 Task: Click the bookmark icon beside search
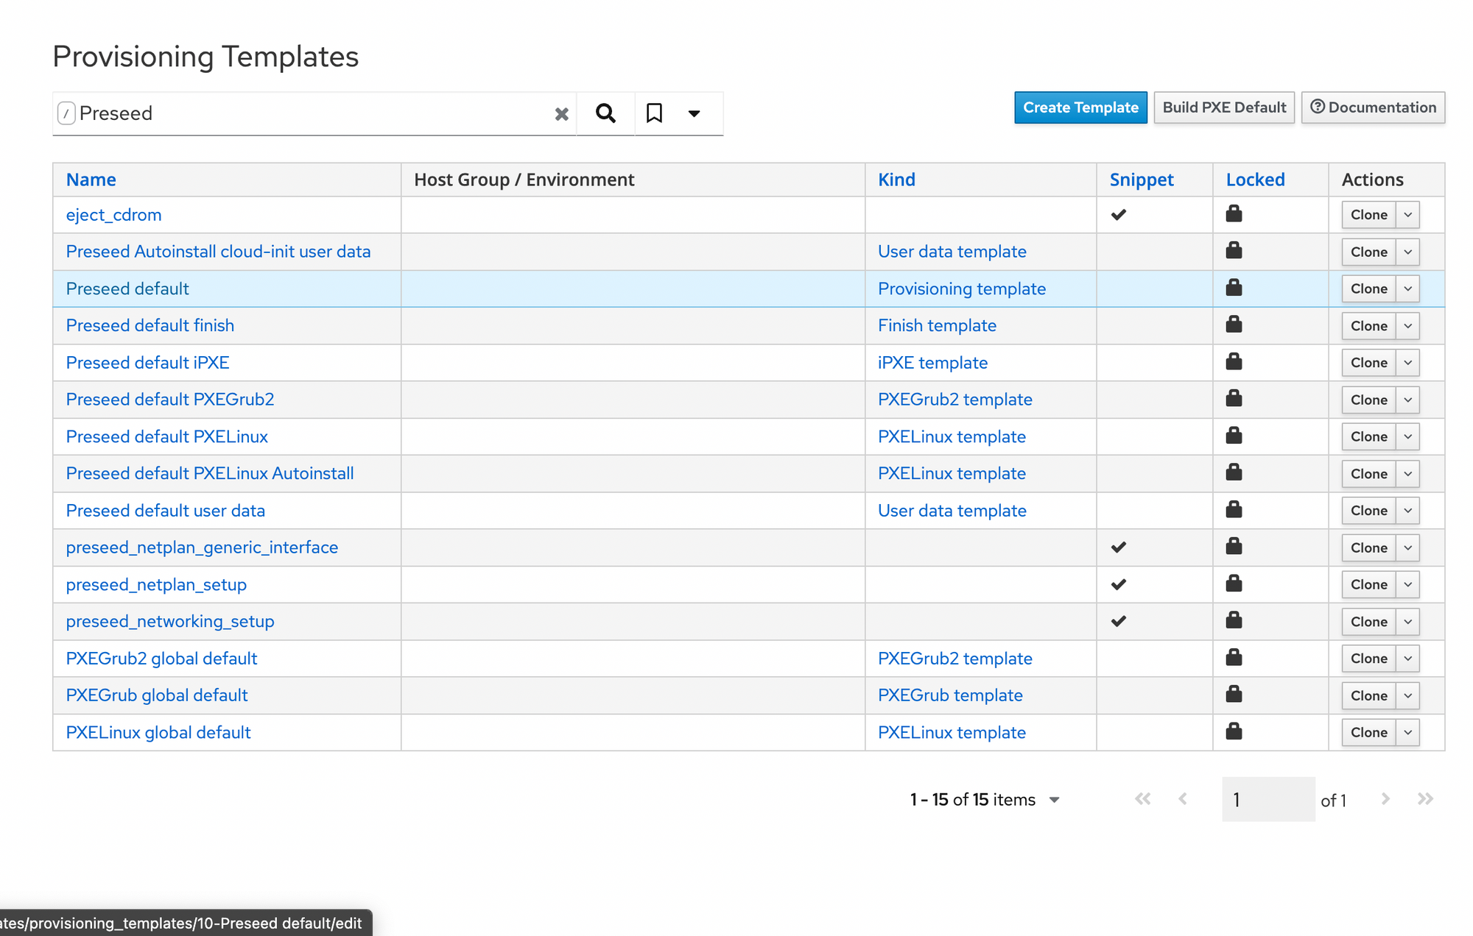[654, 113]
